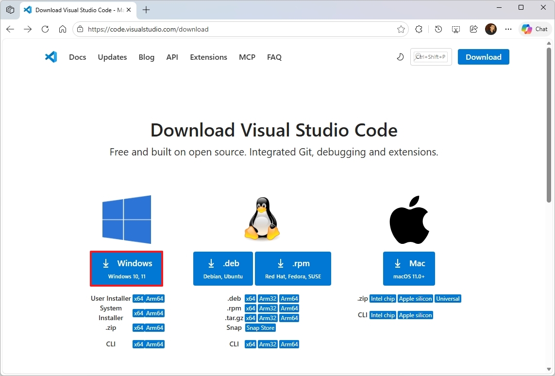View site information lock icon
This screenshot has height=376, width=555.
tap(80, 29)
